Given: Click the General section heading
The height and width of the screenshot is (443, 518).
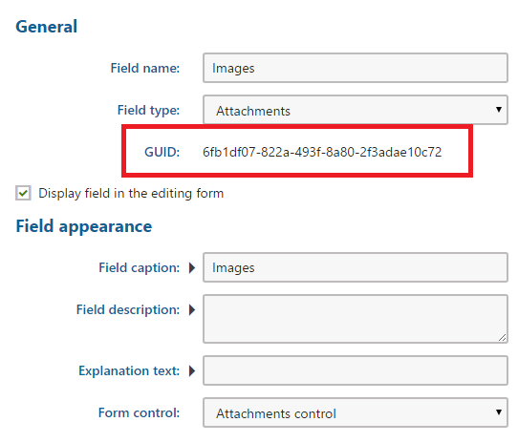Looking at the screenshot, I should pyautogui.click(x=47, y=27).
